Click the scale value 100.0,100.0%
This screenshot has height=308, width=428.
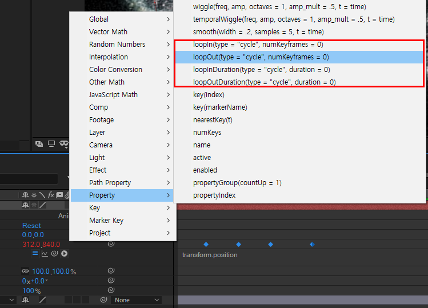(54, 271)
